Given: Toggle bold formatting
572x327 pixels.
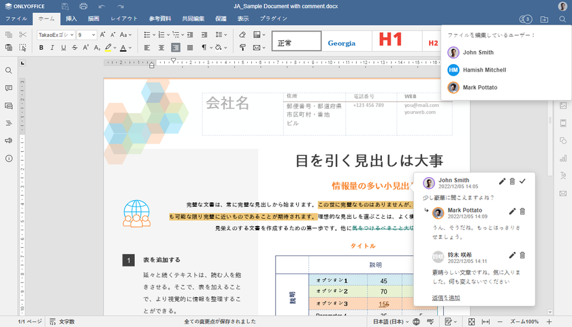Looking at the screenshot, I should pyautogui.click(x=42, y=48).
